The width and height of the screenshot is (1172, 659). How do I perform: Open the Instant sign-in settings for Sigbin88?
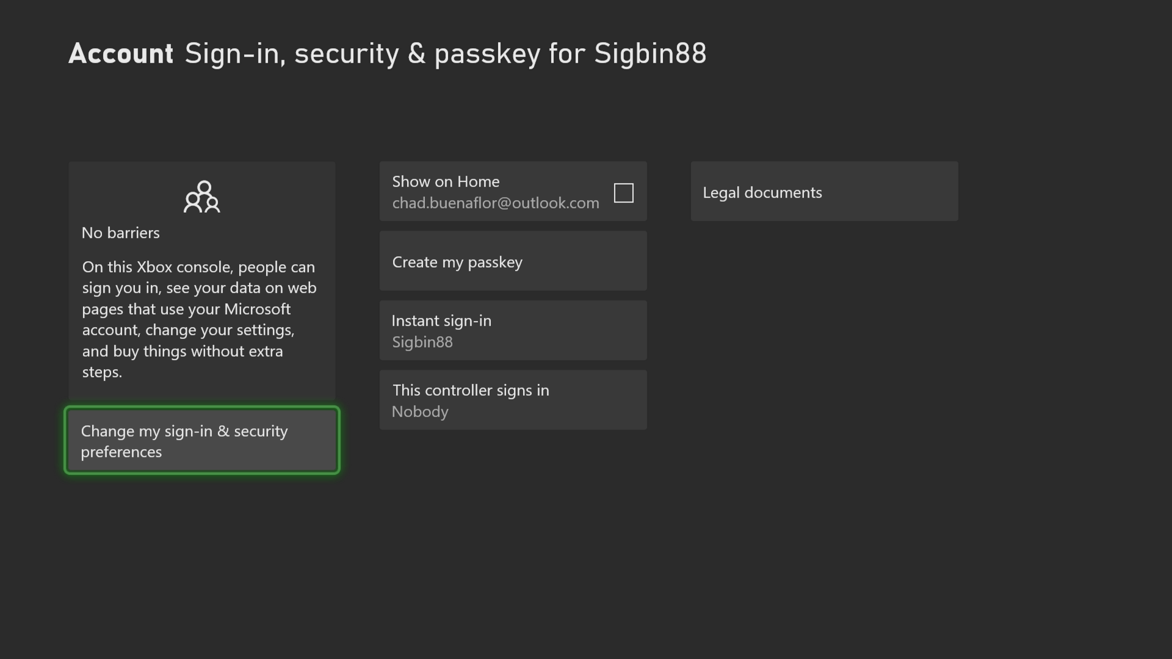point(513,330)
